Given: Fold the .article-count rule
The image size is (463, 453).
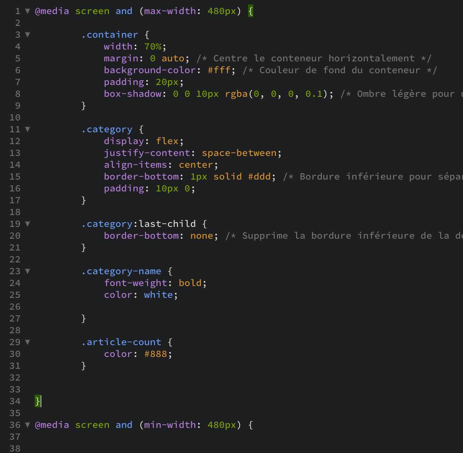Looking at the screenshot, I should 27,342.
